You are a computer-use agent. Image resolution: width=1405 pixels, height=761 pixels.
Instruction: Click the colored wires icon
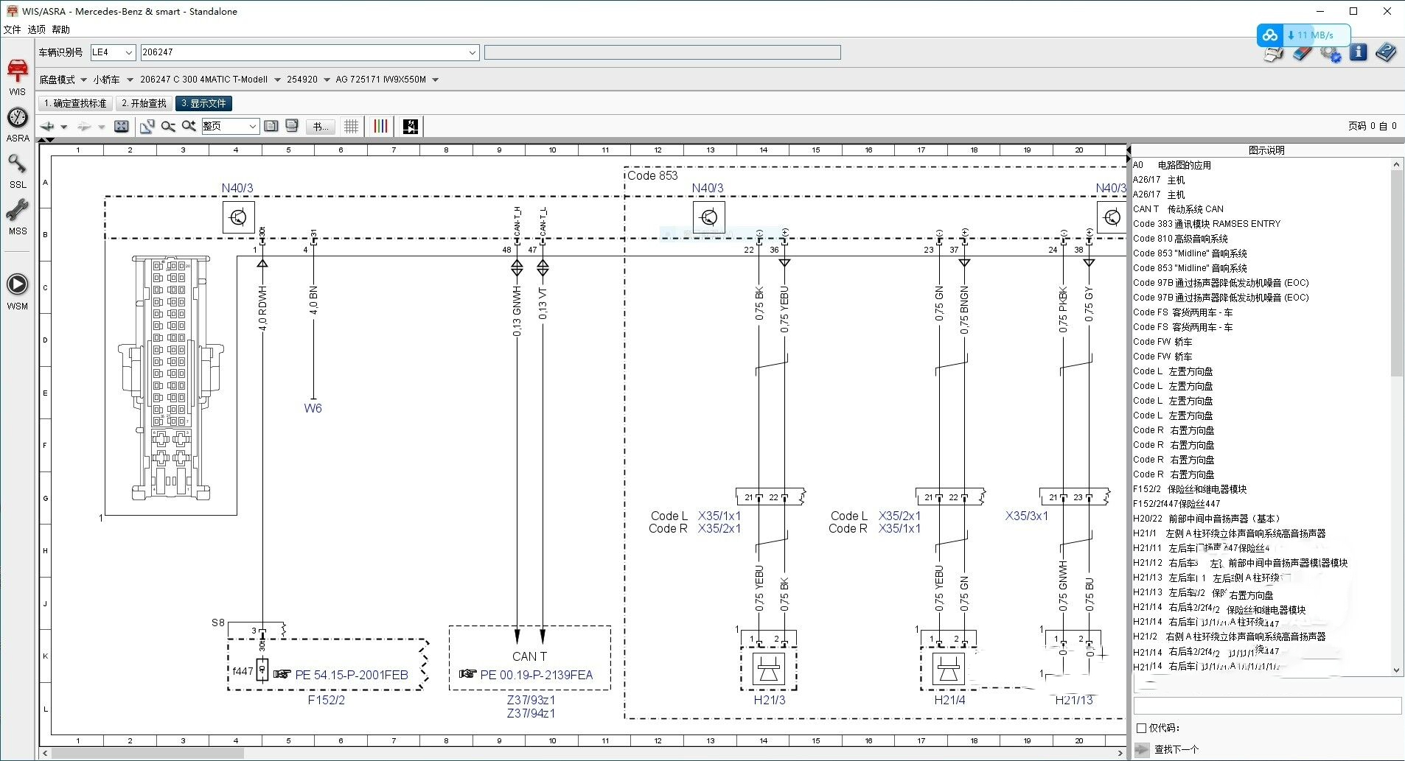[x=380, y=127]
